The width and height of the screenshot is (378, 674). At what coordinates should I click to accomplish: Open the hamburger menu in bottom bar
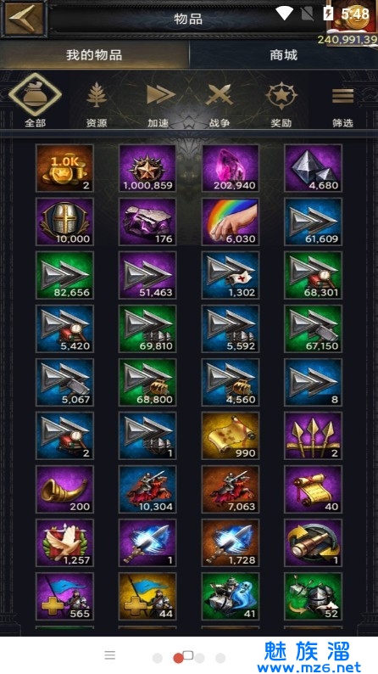pos(110,655)
